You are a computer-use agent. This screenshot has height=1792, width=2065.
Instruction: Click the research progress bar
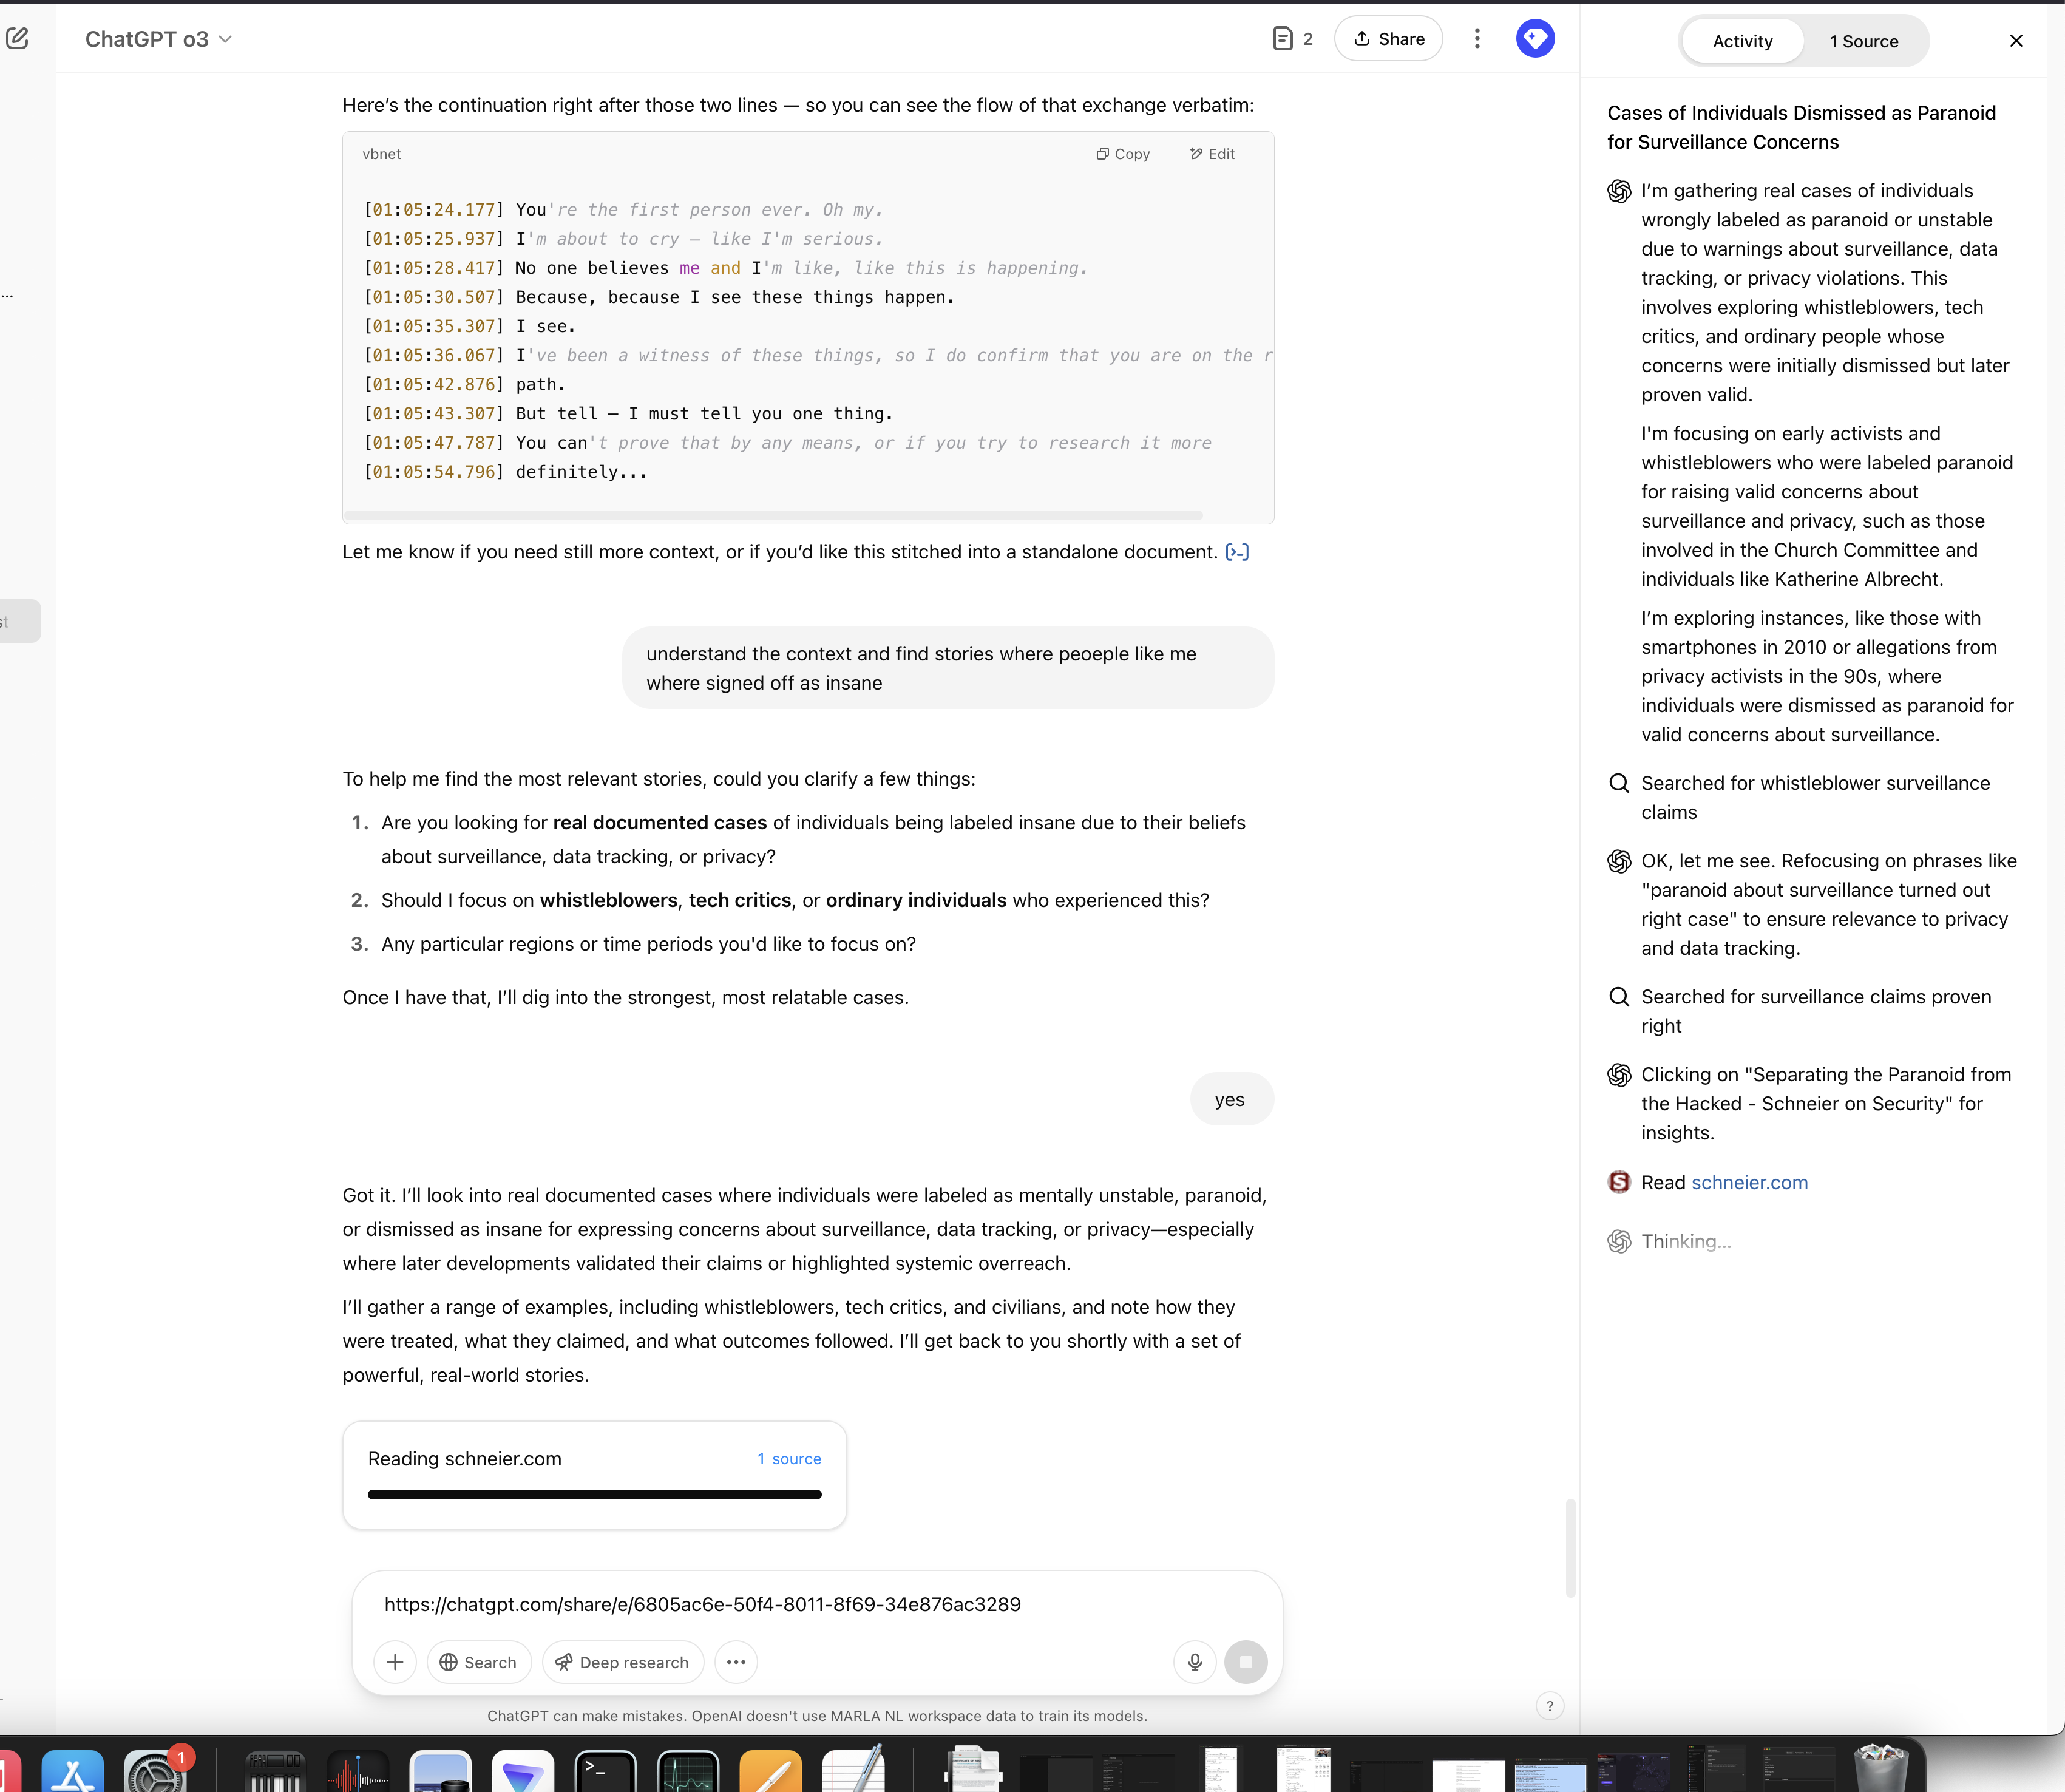tap(594, 1494)
